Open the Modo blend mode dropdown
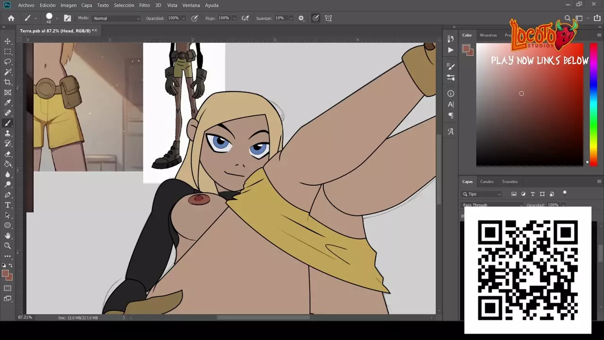Image resolution: width=604 pixels, height=340 pixels. pos(116,18)
